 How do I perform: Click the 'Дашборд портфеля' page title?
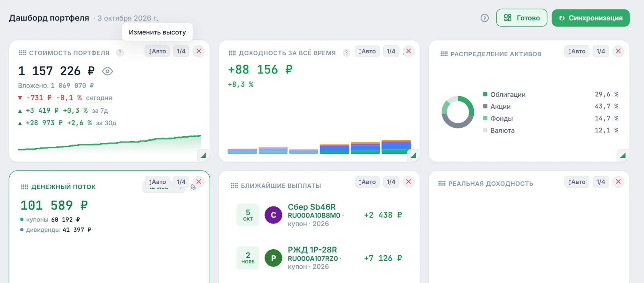click(49, 18)
